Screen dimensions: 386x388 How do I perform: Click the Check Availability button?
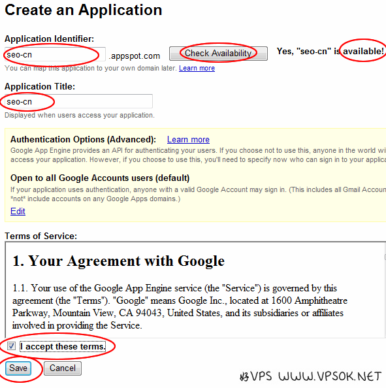(218, 53)
